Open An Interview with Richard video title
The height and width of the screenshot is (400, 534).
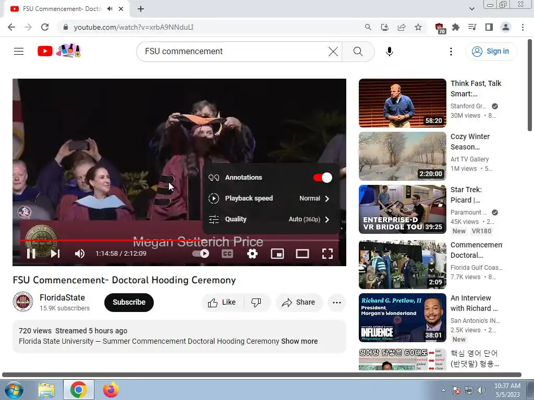click(474, 303)
